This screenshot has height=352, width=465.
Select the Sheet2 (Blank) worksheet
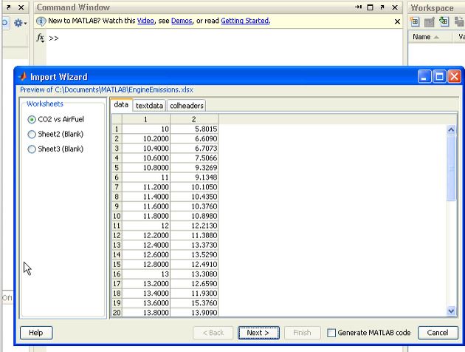55,135
